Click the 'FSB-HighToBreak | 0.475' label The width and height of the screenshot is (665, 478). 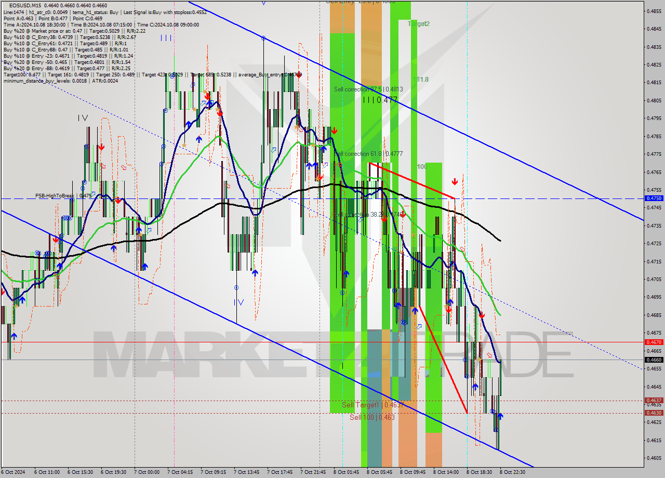[x=63, y=196]
